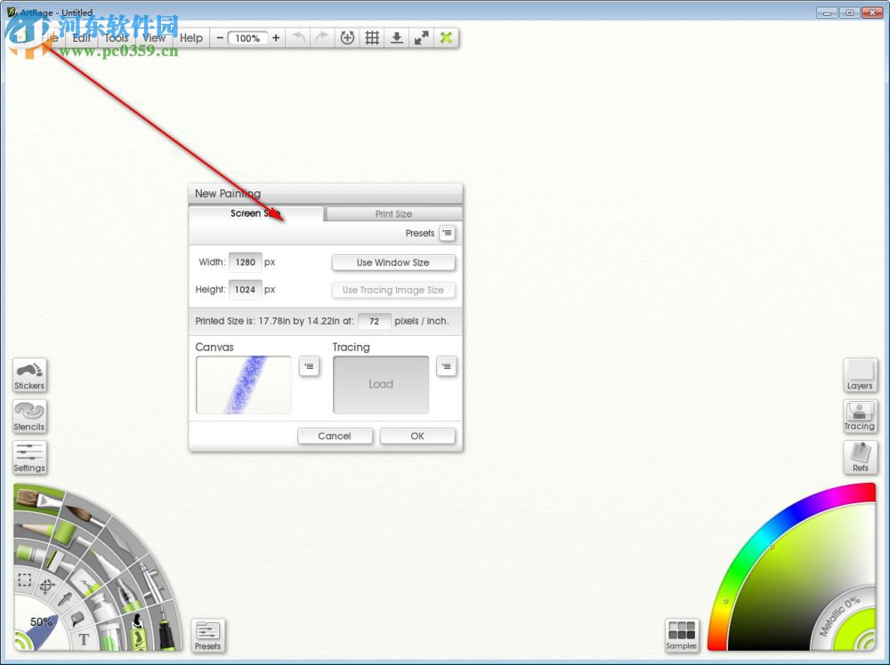Click Use Tracing Image Size button
The height and width of the screenshot is (665, 890).
point(392,290)
